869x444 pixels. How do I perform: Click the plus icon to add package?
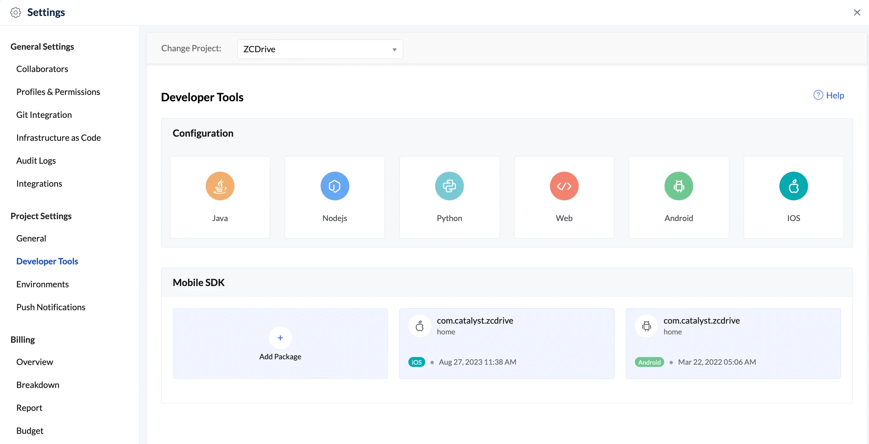[x=280, y=338]
